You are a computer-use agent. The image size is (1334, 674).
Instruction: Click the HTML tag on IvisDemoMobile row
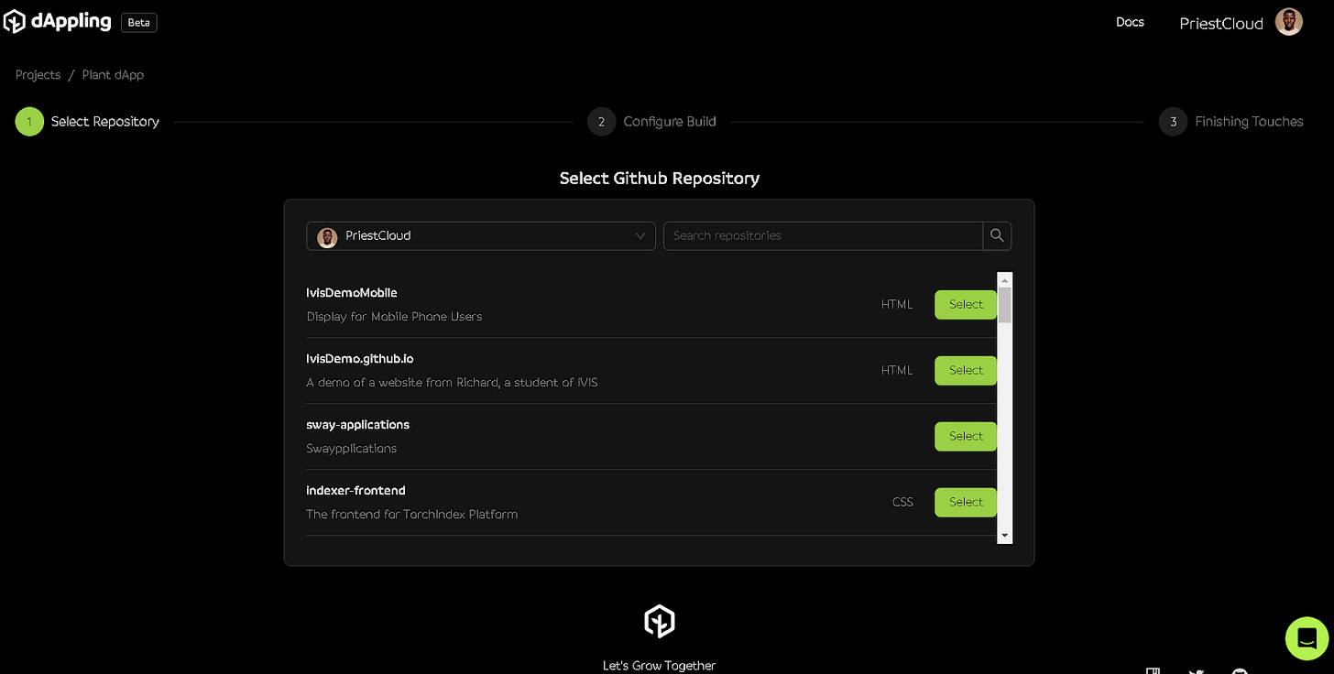pos(897,304)
